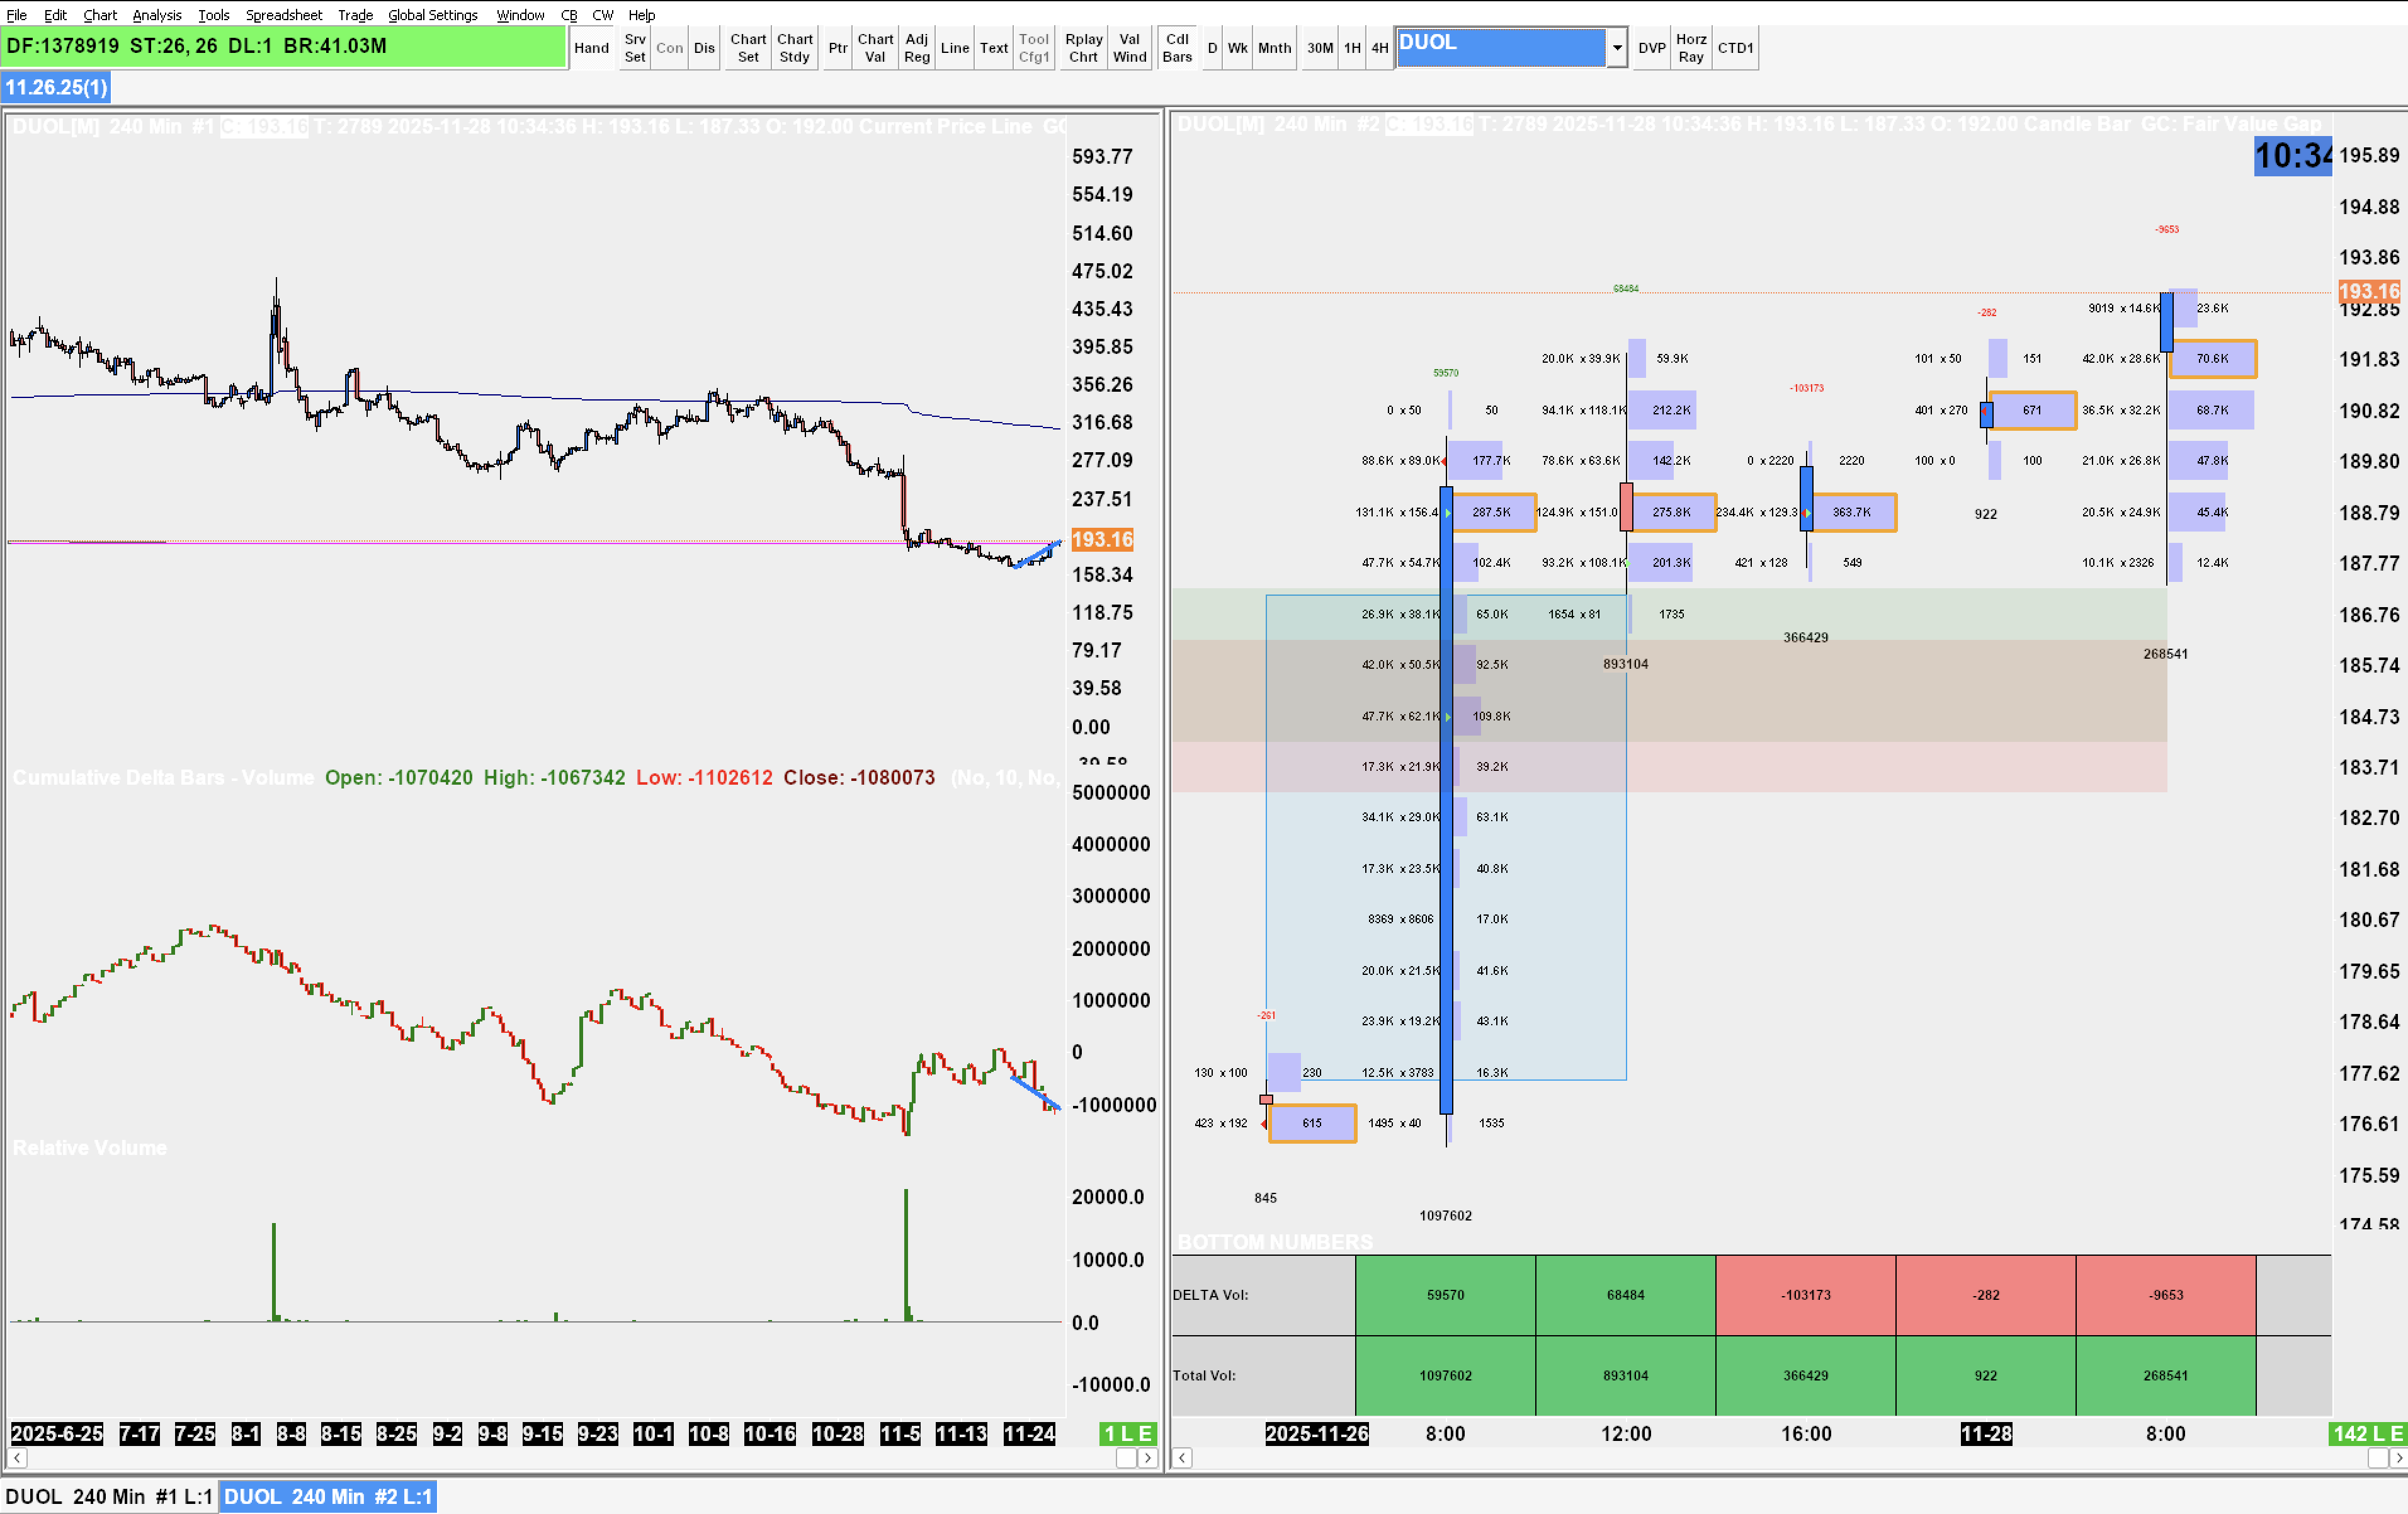This screenshot has height=1514, width=2408.
Task: Open the Analysis menu
Action: pyautogui.click(x=157, y=15)
